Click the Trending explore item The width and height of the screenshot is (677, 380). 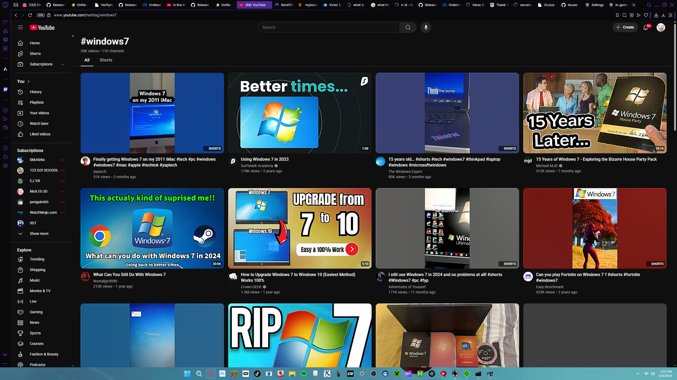[37, 259]
